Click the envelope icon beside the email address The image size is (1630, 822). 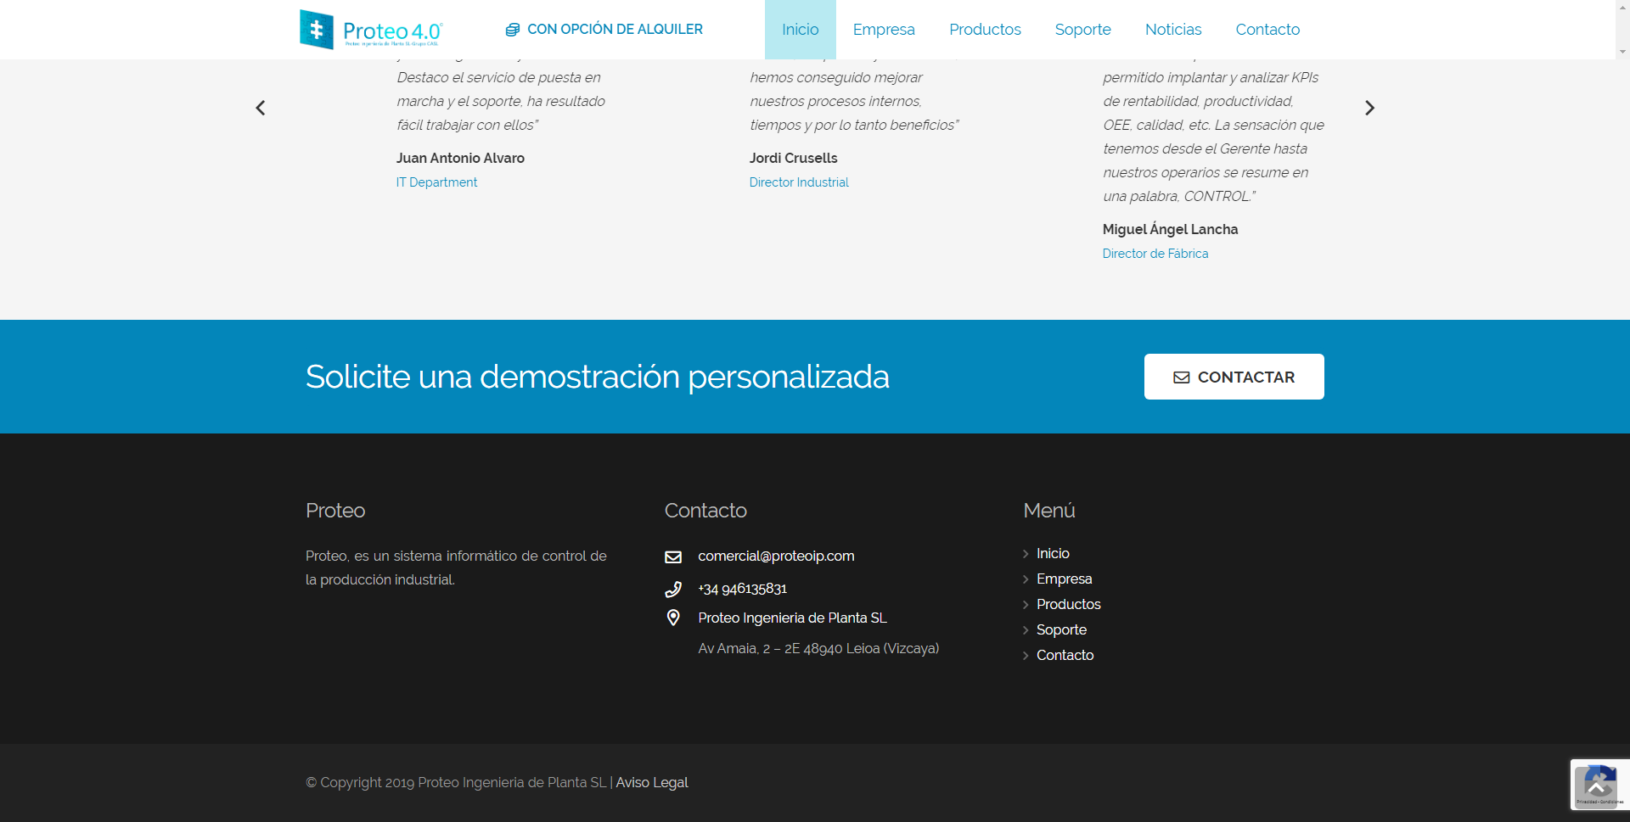(x=673, y=556)
